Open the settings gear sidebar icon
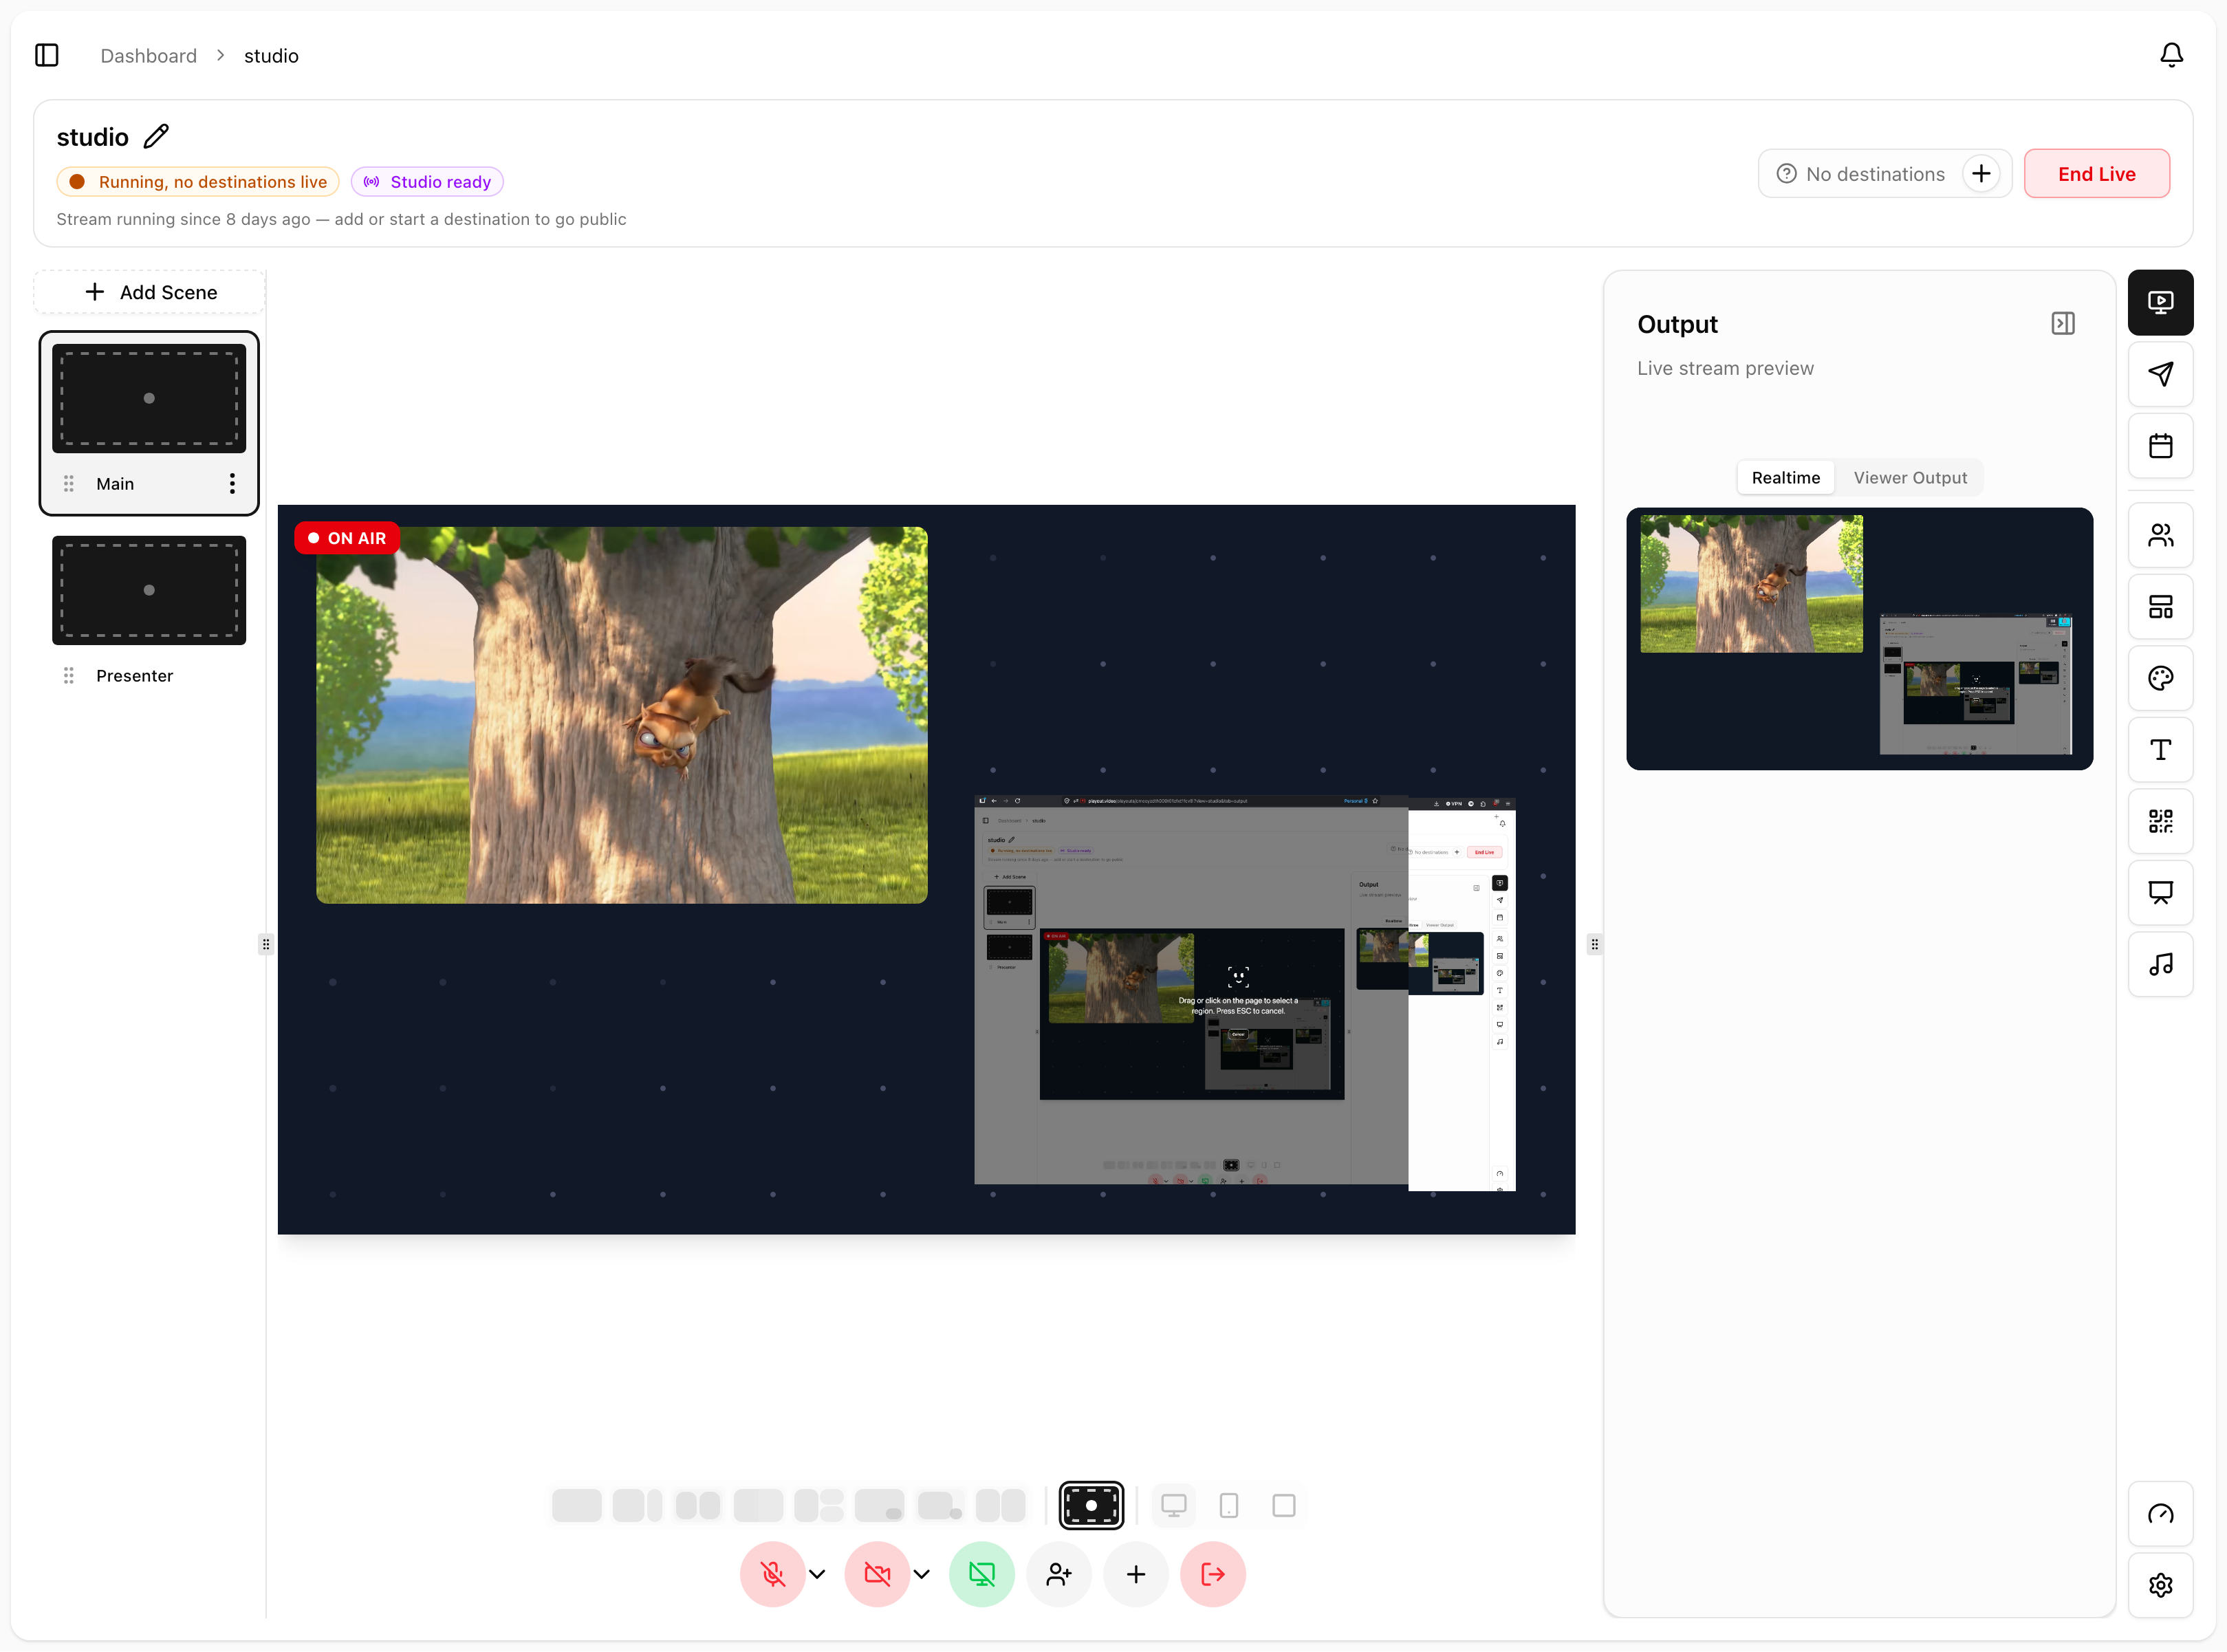 (2160, 1585)
